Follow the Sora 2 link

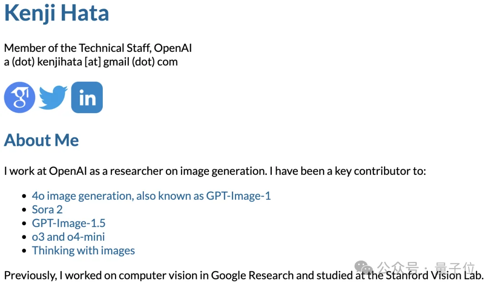click(x=47, y=209)
